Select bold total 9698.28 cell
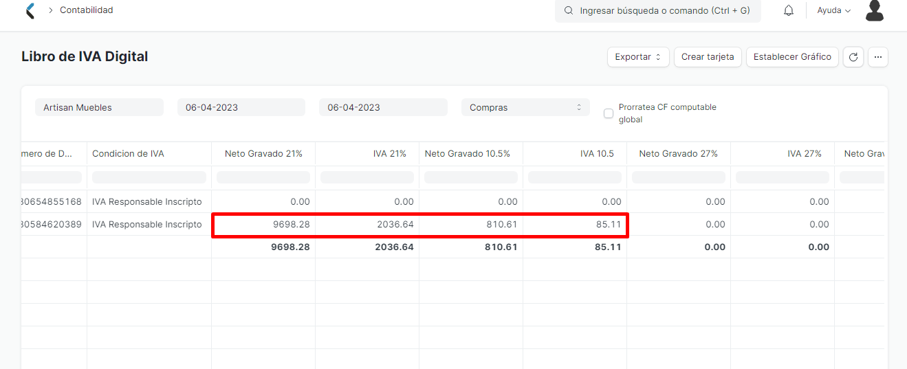This screenshot has height=369, width=907. [263, 247]
